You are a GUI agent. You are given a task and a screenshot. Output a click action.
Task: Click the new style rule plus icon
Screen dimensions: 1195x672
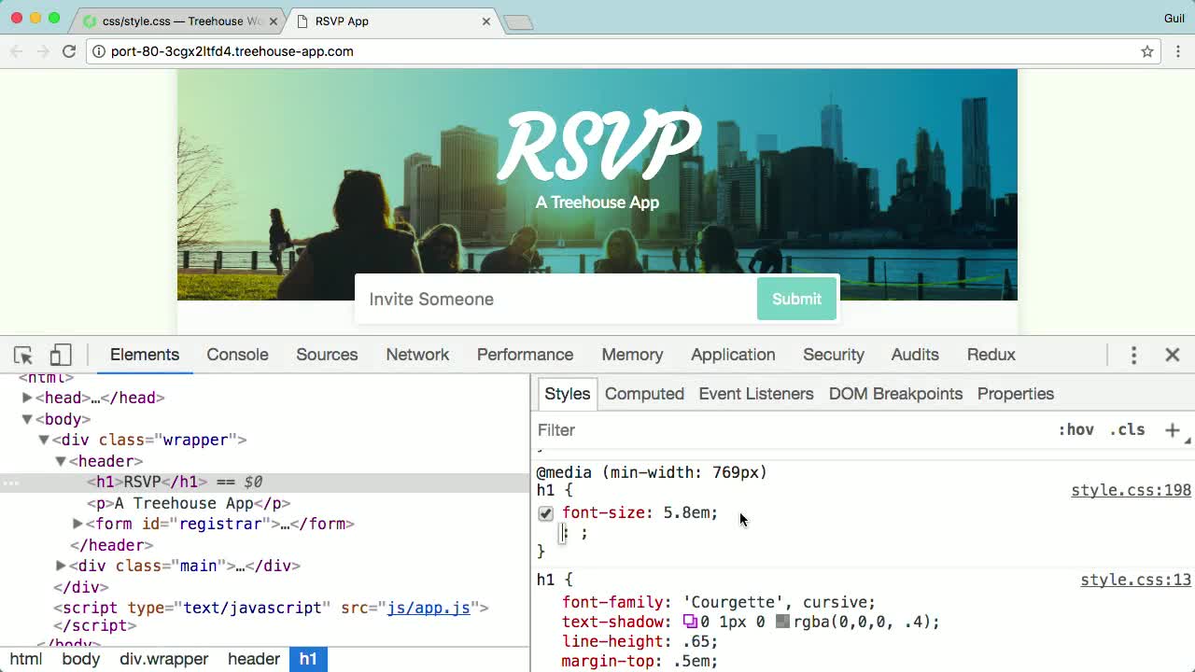[1172, 429]
